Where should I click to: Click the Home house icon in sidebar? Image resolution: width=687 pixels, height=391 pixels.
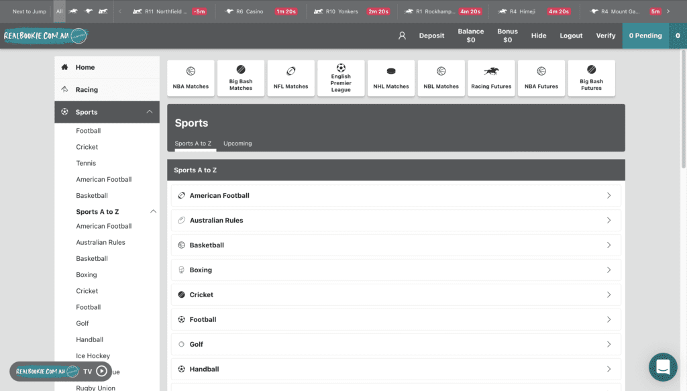tap(65, 67)
